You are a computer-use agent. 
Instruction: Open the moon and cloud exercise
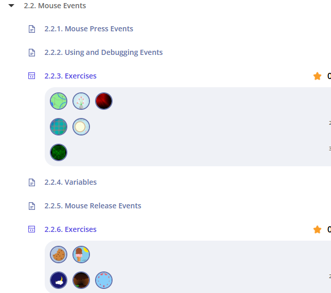pyautogui.click(x=59, y=280)
